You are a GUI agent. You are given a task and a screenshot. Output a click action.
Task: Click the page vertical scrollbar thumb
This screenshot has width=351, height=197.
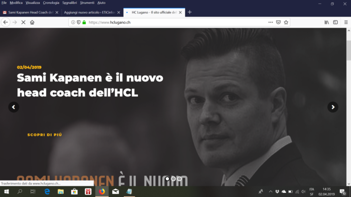[348, 50]
